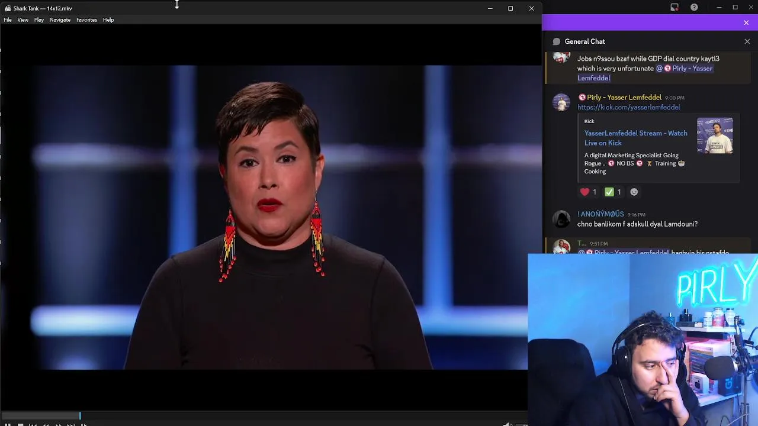758x426 pixels.
Task: Click the media player app icon in title bar
Action: (x=8, y=8)
